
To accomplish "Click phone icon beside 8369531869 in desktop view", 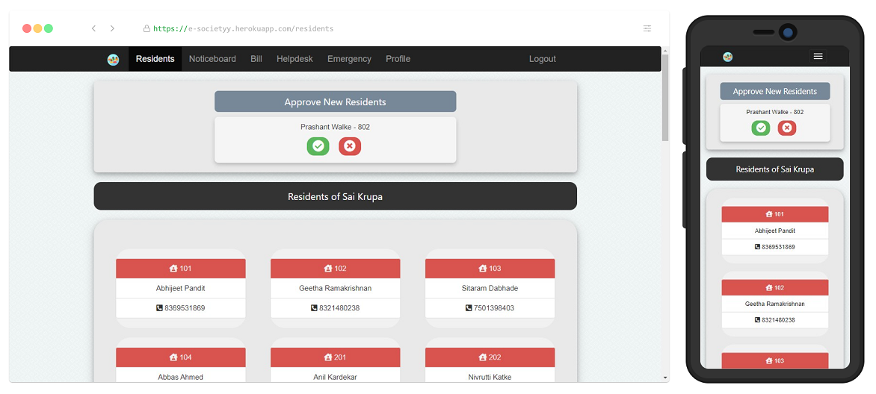I will point(159,308).
